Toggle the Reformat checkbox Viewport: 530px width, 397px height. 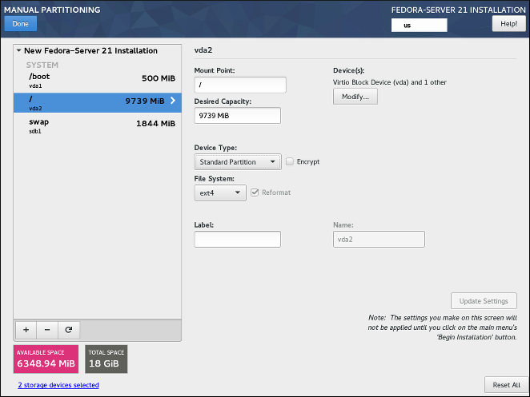(255, 193)
